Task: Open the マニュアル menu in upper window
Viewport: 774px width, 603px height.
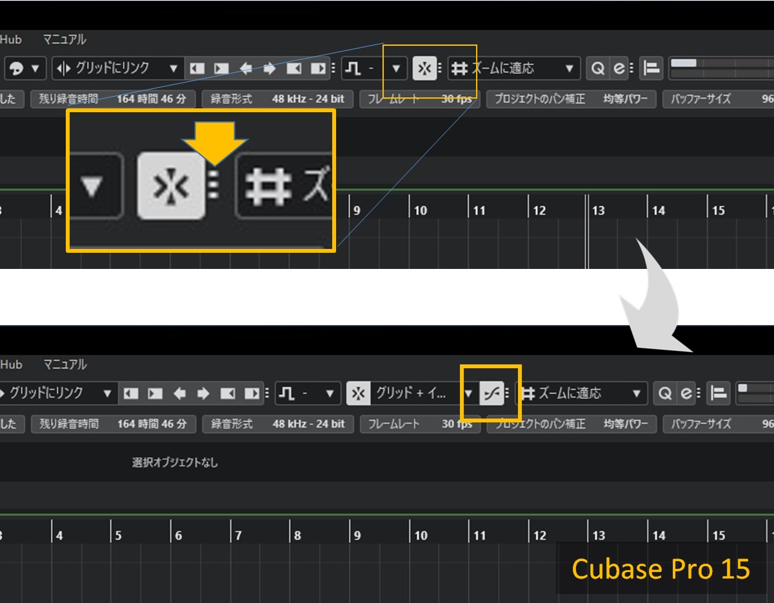Action: [64, 39]
